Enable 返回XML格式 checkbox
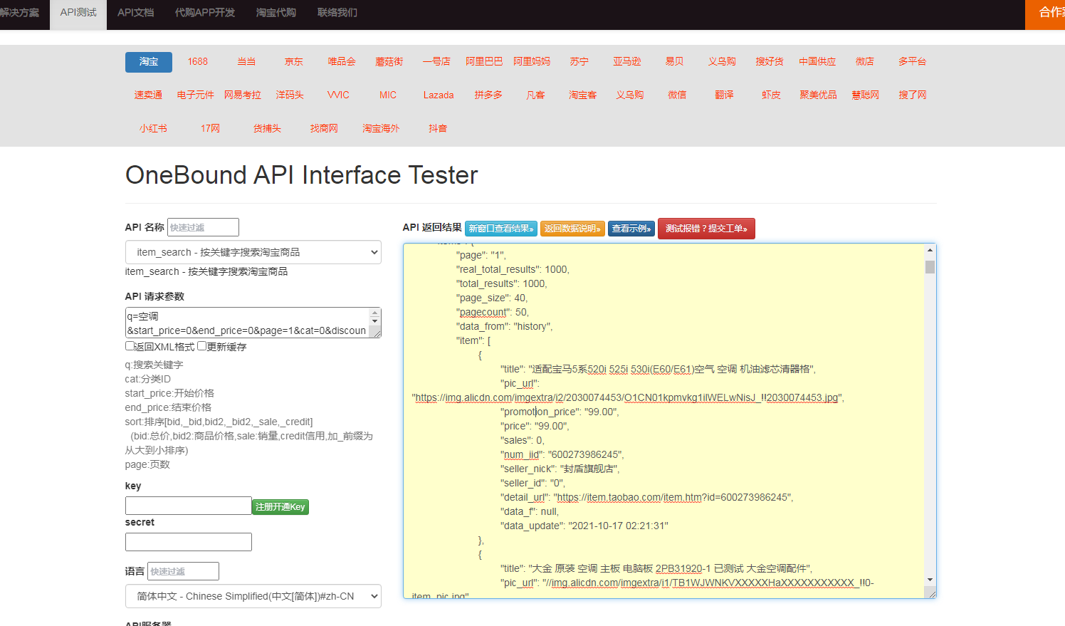Viewport: 1065px width, 626px height. point(130,346)
